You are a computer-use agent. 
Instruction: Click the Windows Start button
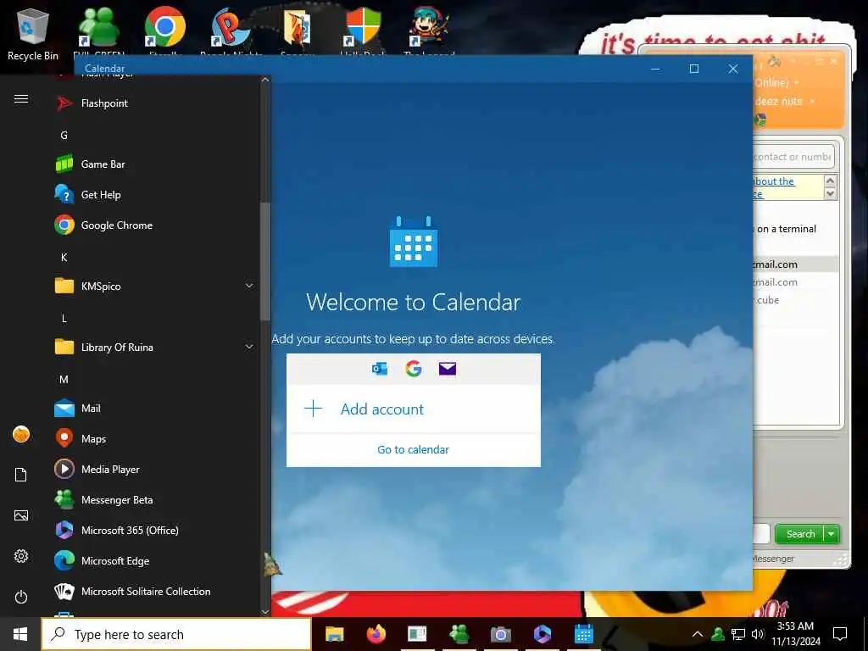point(20,634)
